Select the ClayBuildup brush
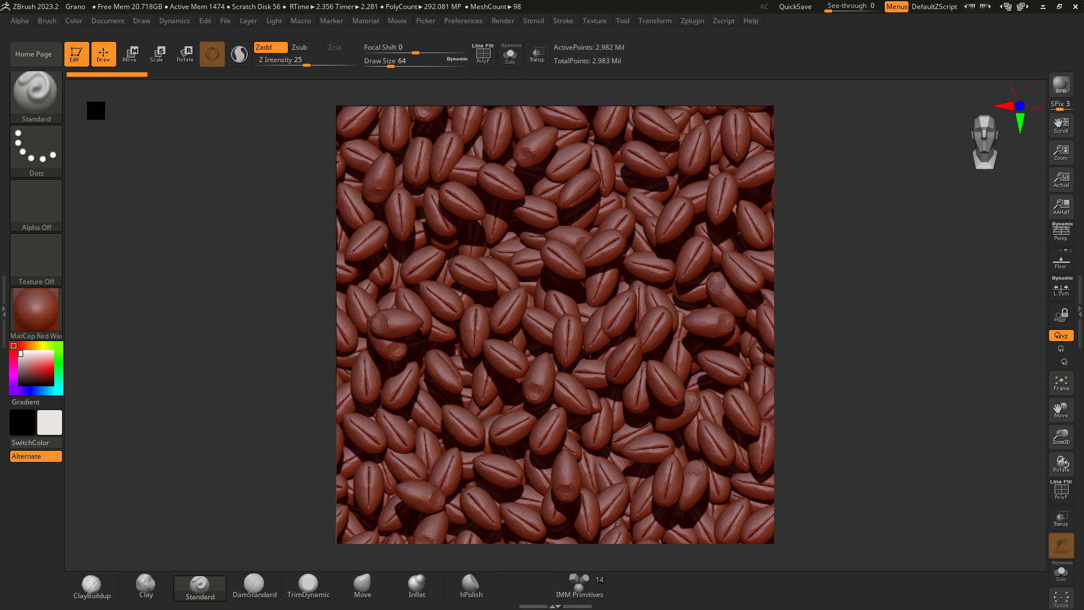This screenshot has width=1084, height=610. pos(91,586)
